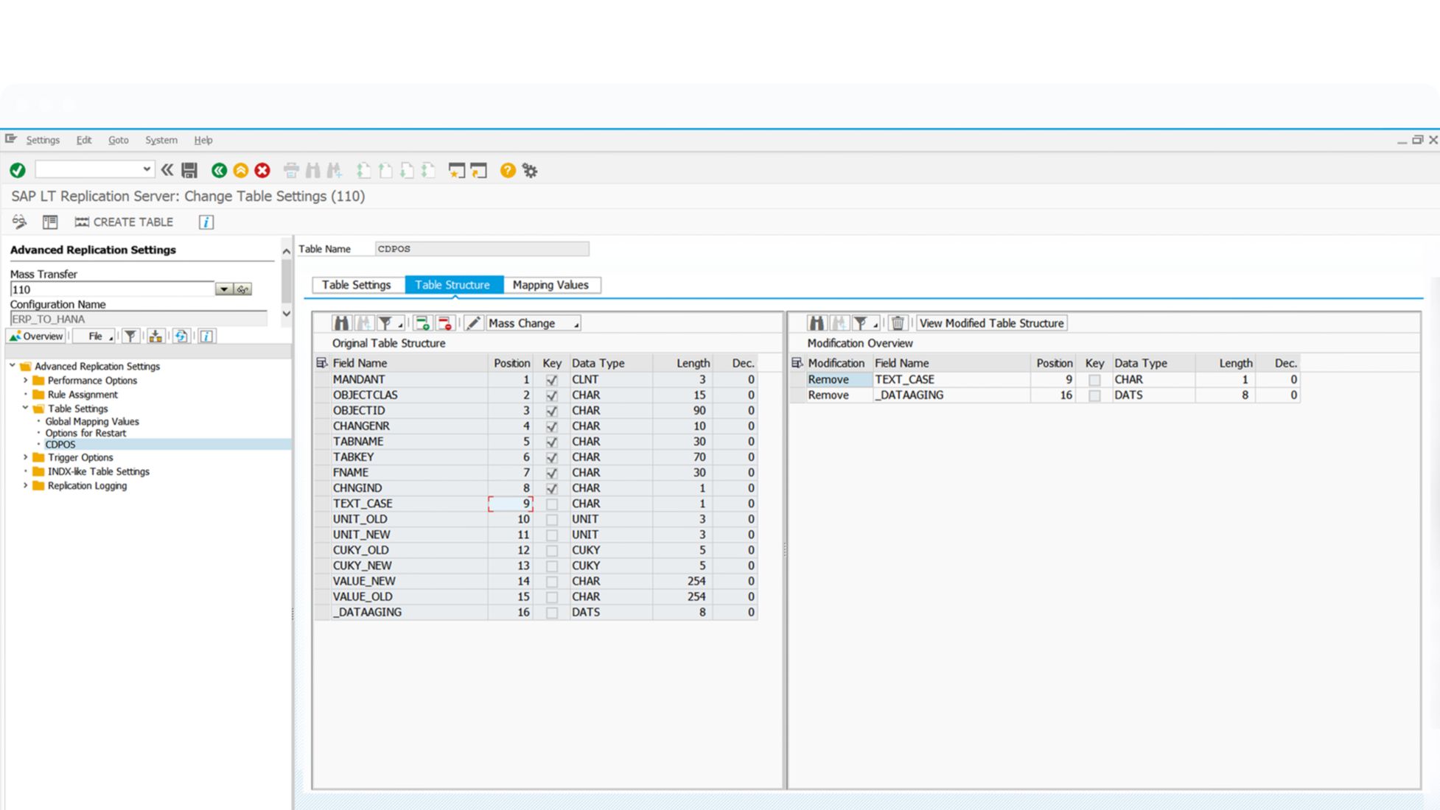Image resolution: width=1440 pixels, height=810 pixels.
Task: Click the pencil edit icon beside Mass Change
Action: (x=473, y=323)
